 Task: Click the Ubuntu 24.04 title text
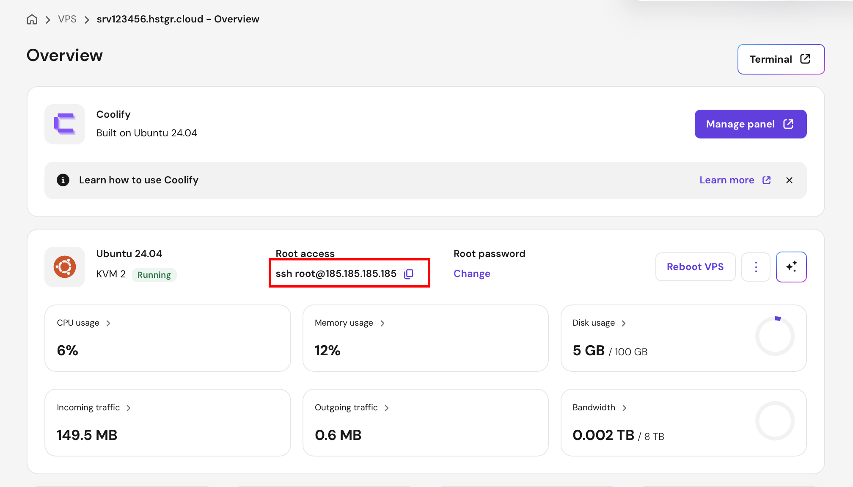click(x=129, y=254)
